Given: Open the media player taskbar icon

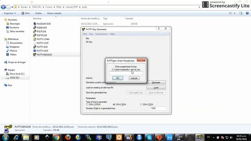Looking at the screenshot, I should pyautogui.click(x=36, y=137).
